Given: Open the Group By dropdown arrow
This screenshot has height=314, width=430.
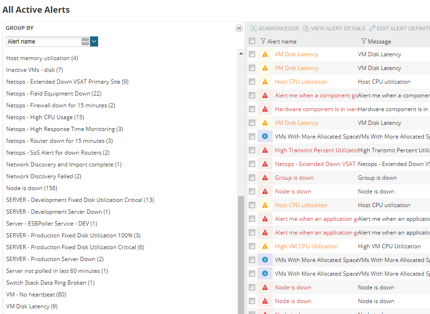Looking at the screenshot, I should click(94, 42).
